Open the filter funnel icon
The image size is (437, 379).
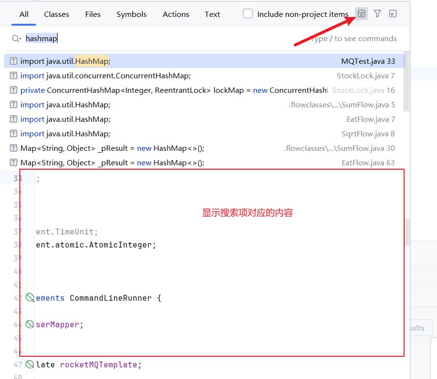tap(377, 14)
